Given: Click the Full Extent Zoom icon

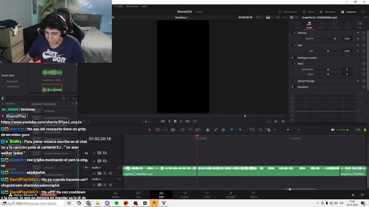Looking at the screenshot, I should coord(252,130).
